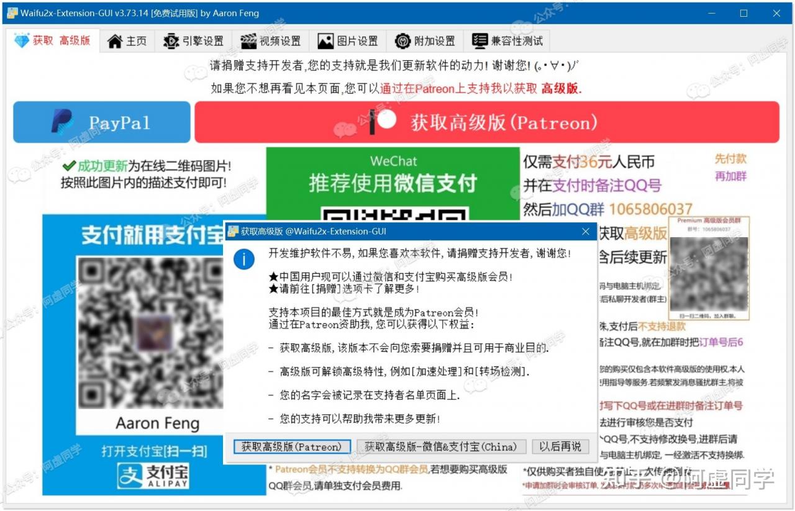Minimize the Waifu2x-Extension-GUI window
This screenshot has width=795, height=511.
point(712,12)
